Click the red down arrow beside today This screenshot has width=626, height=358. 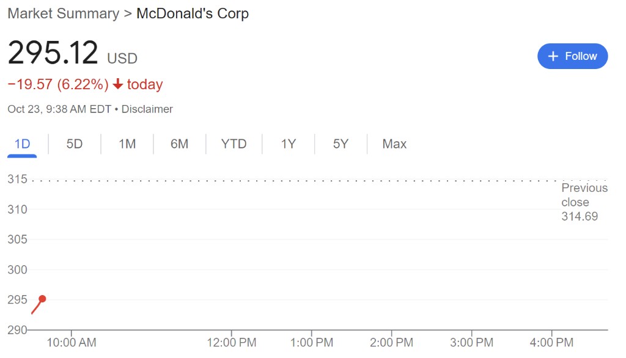118,84
